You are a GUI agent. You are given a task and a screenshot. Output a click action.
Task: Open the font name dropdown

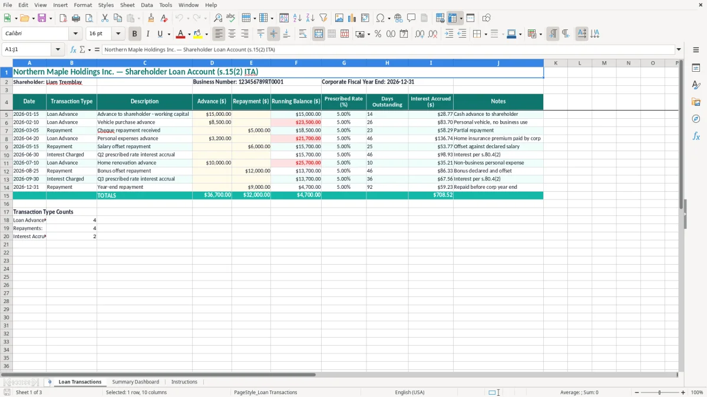(x=75, y=34)
